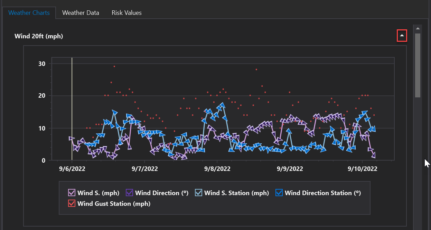Uncheck the Wind S. Station (mph) checkbox
This screenshot has height=230, width=431.
click(199, 193)
